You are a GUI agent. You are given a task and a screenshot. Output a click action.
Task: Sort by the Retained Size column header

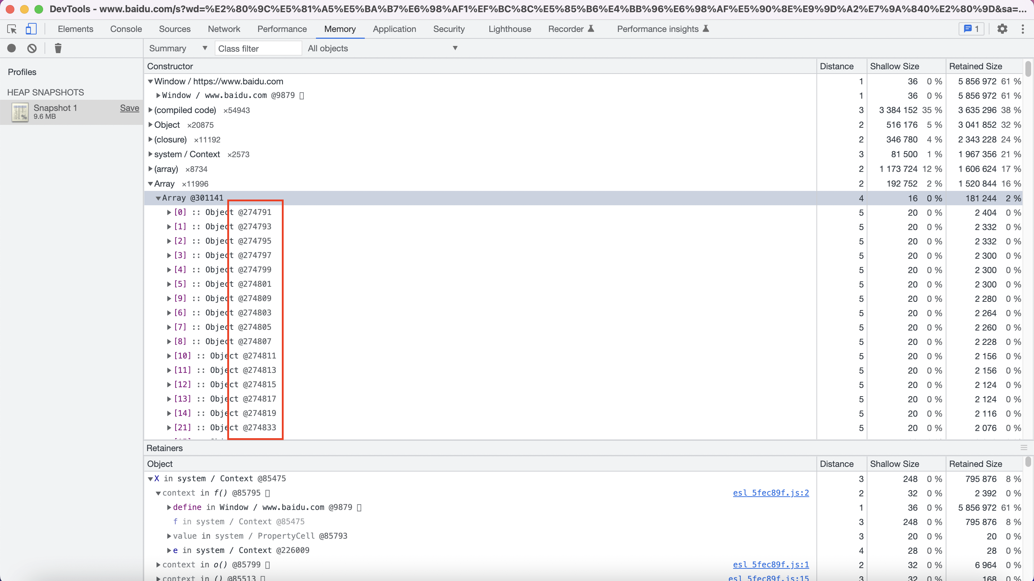(975, 66)
